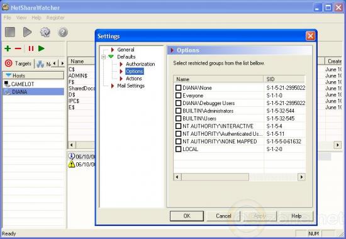Click the Apply button in Settings
Image resolution: width=346 pixels, height=239 pixels.
tap(260, 216)
